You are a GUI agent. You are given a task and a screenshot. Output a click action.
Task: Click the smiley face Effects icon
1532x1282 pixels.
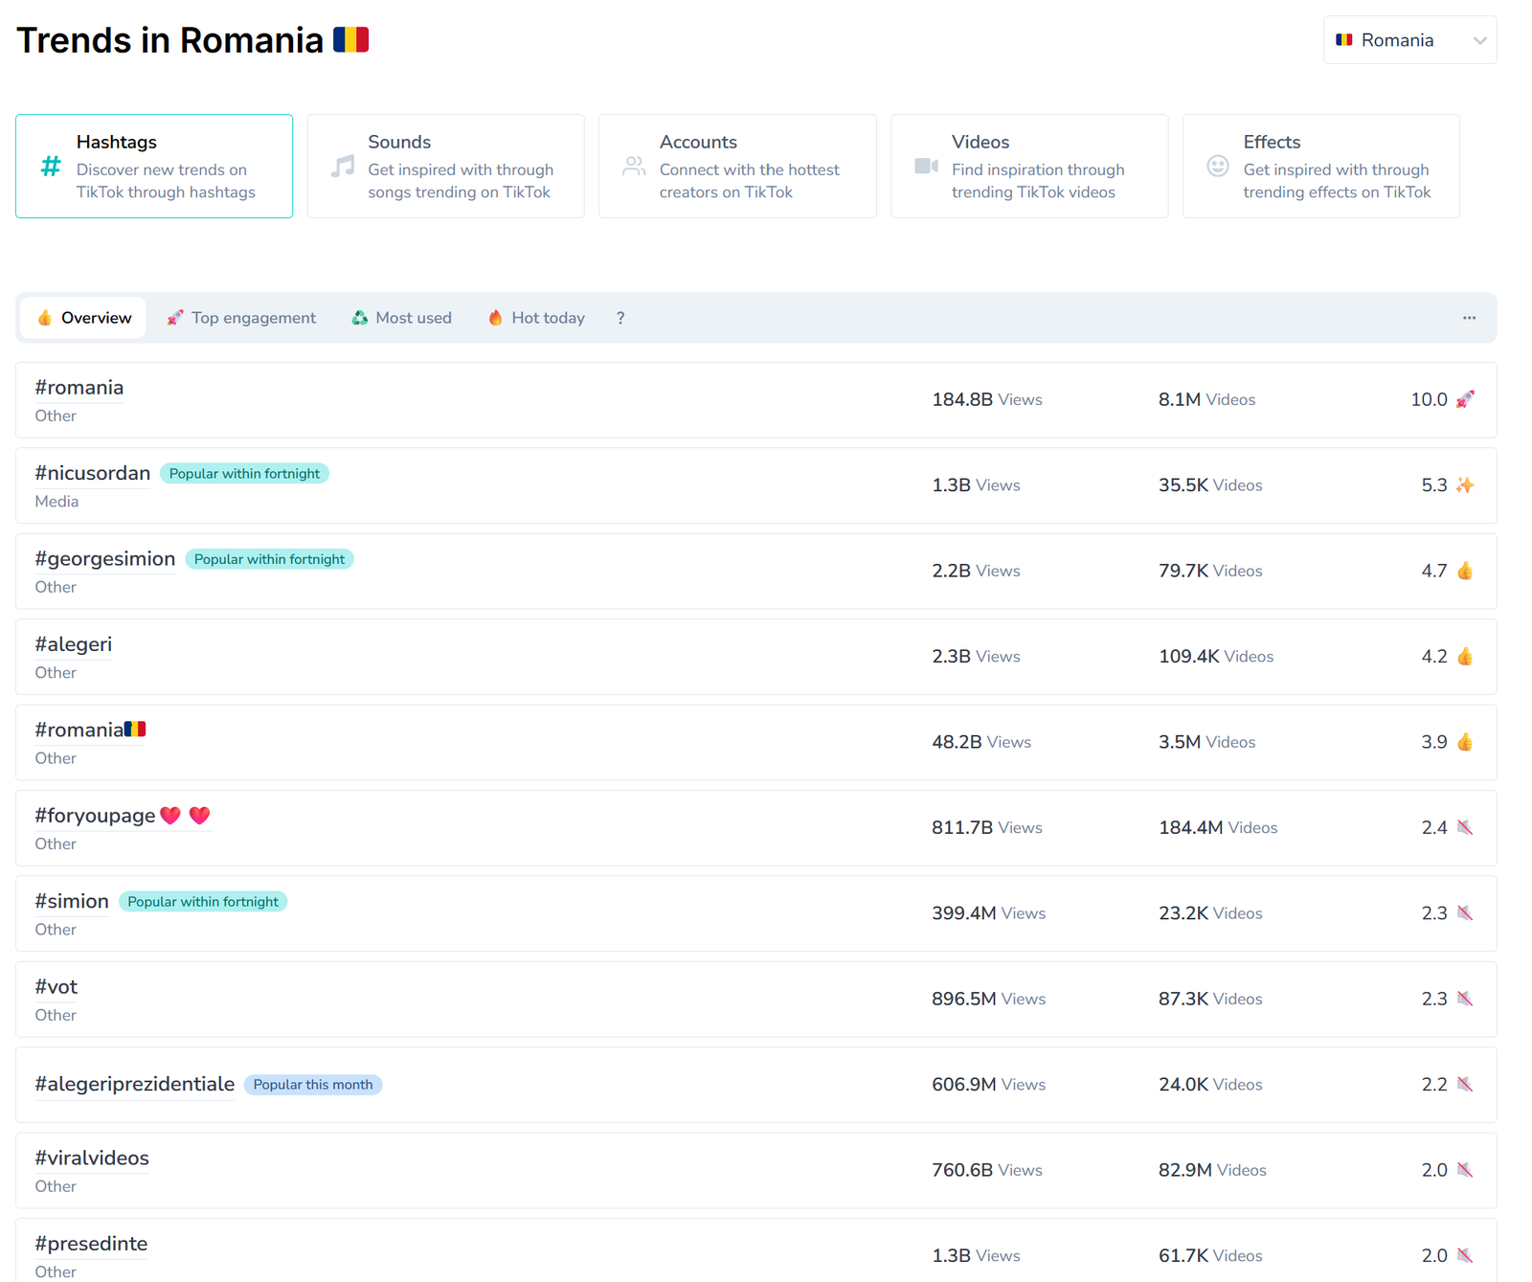1217,167
